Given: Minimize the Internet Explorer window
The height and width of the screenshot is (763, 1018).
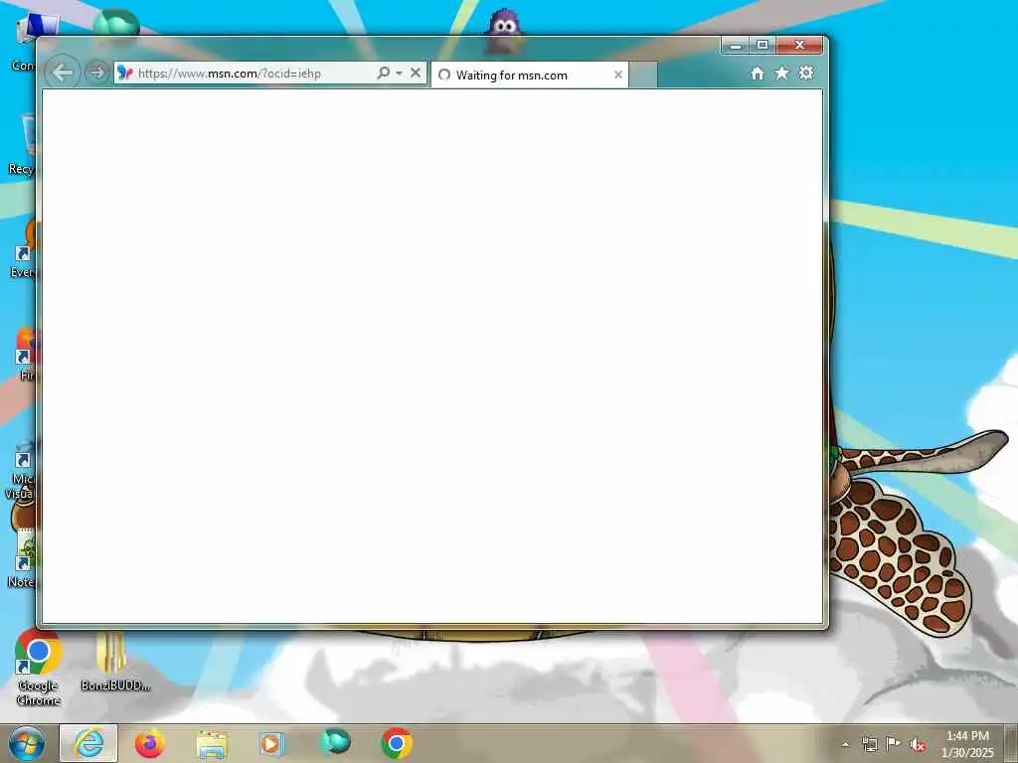Looking at the screenshot, I should point(735,46).
